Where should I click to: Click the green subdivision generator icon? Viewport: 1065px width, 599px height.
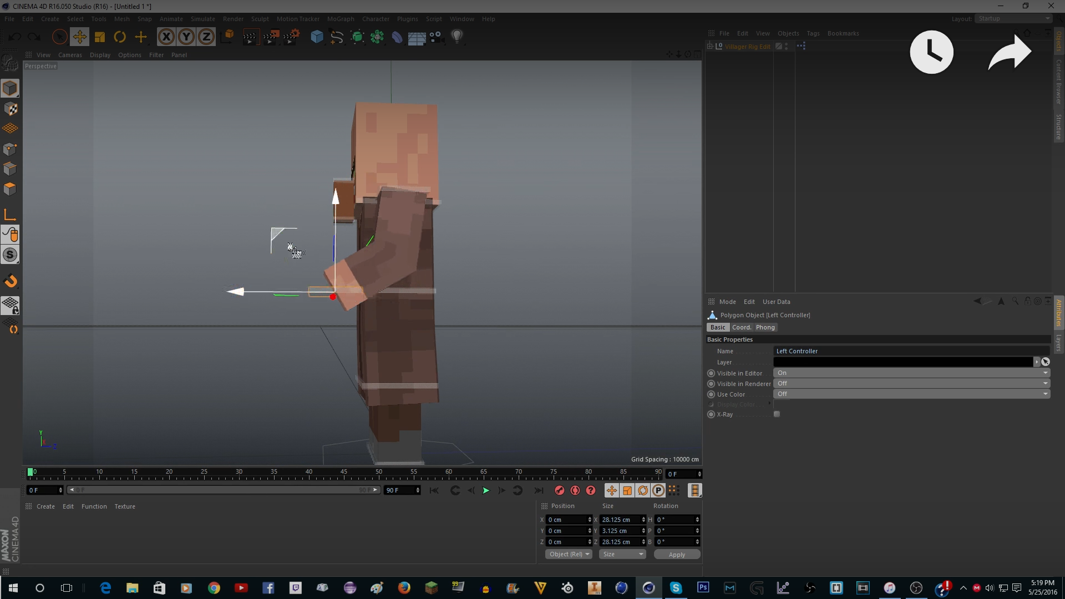tap(357, 37)
